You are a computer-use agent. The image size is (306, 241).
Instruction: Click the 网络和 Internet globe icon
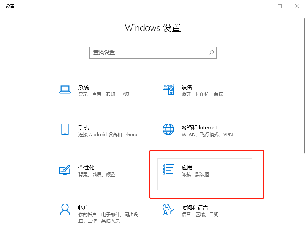point(168,129)
